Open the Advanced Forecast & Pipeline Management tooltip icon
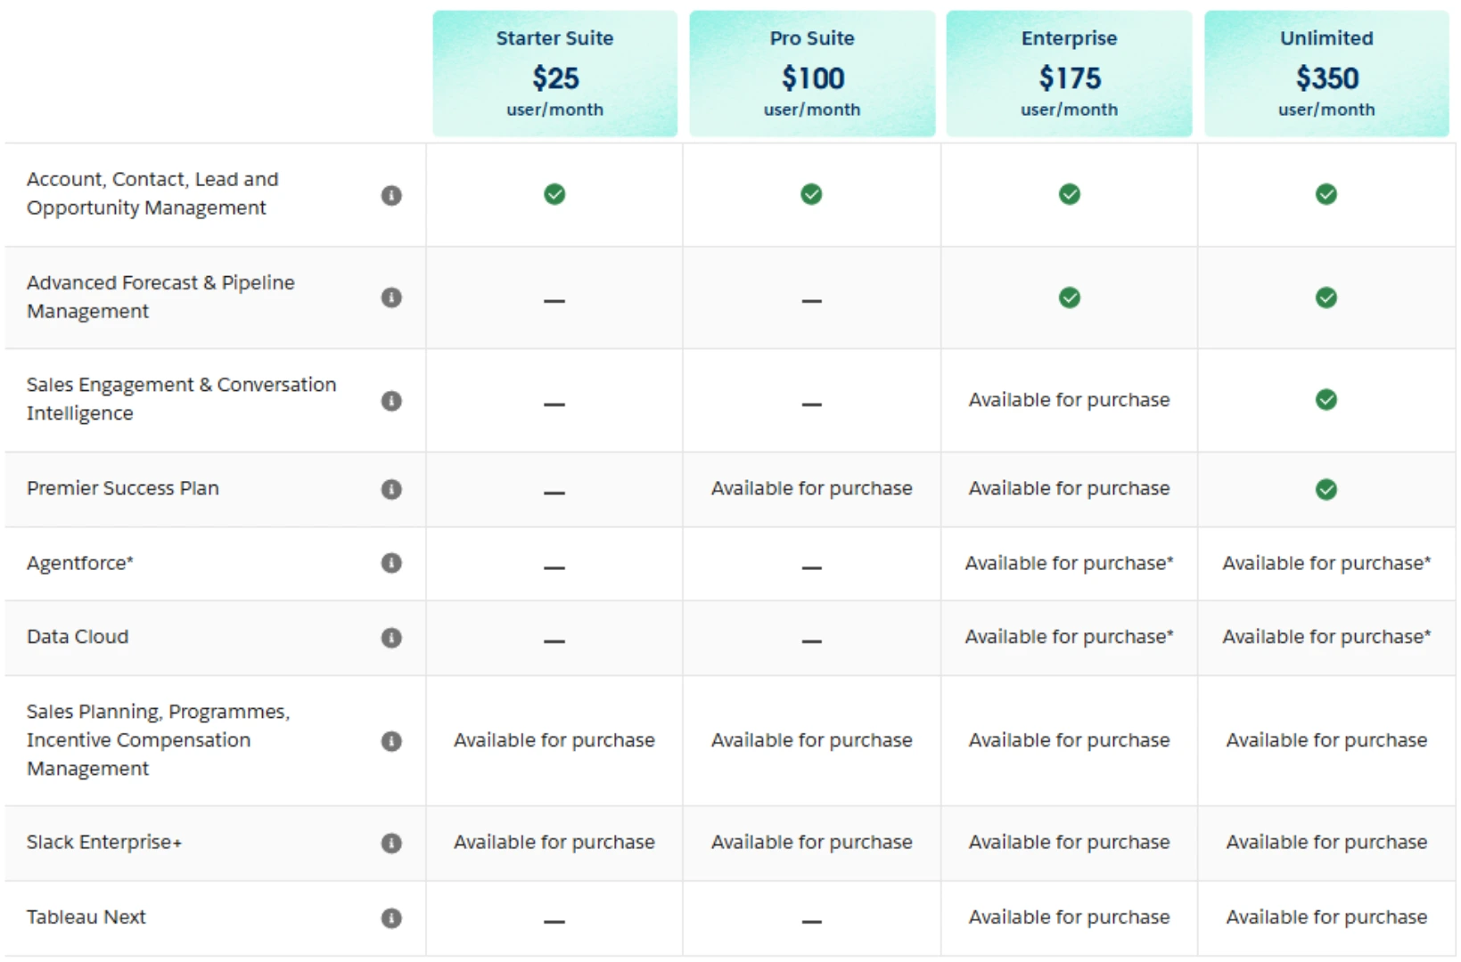Image resolution: width=1461 pixels, height=962 pixels. [x=390, y=298]
